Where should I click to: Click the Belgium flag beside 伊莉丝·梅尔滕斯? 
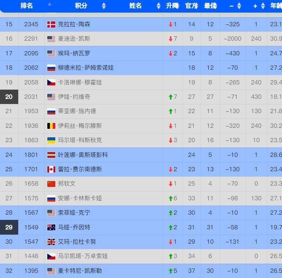(51, 126)
